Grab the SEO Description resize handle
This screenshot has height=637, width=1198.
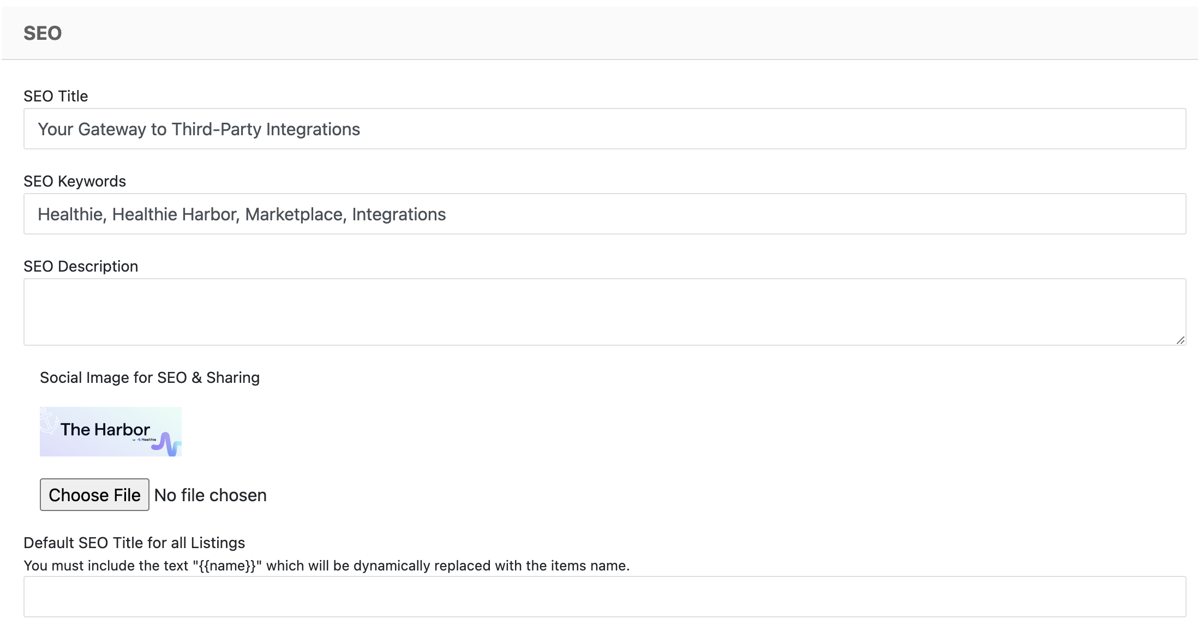[x=1180, y=340]
